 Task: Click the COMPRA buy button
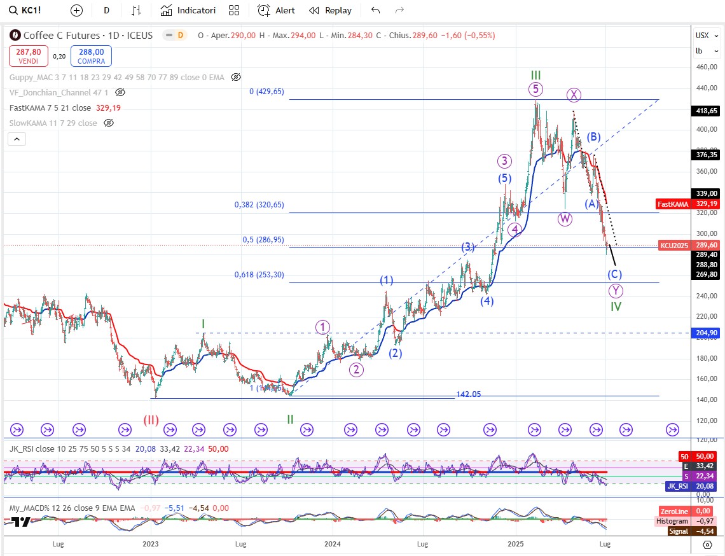92,56
